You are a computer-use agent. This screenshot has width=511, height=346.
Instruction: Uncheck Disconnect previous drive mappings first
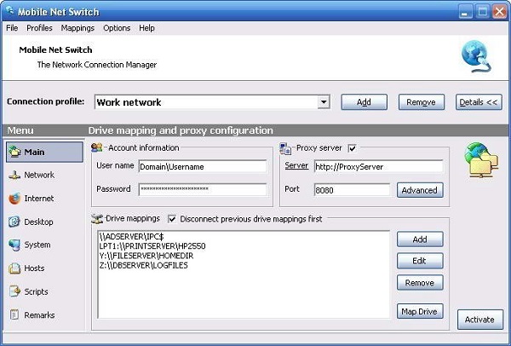coord(173,218)
